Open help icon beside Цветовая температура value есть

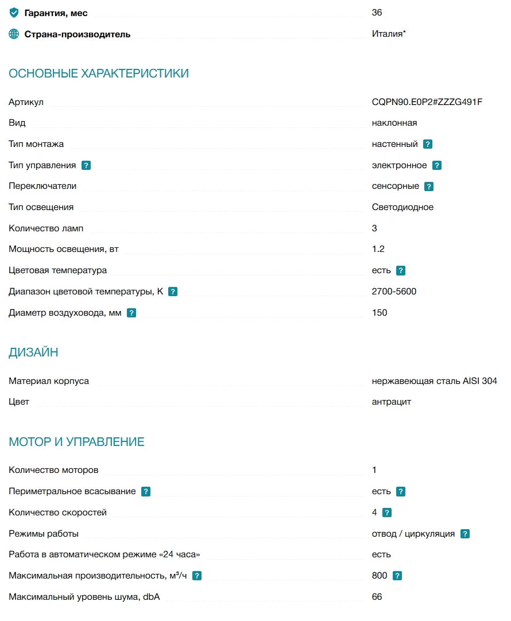(x=401, y=270)
